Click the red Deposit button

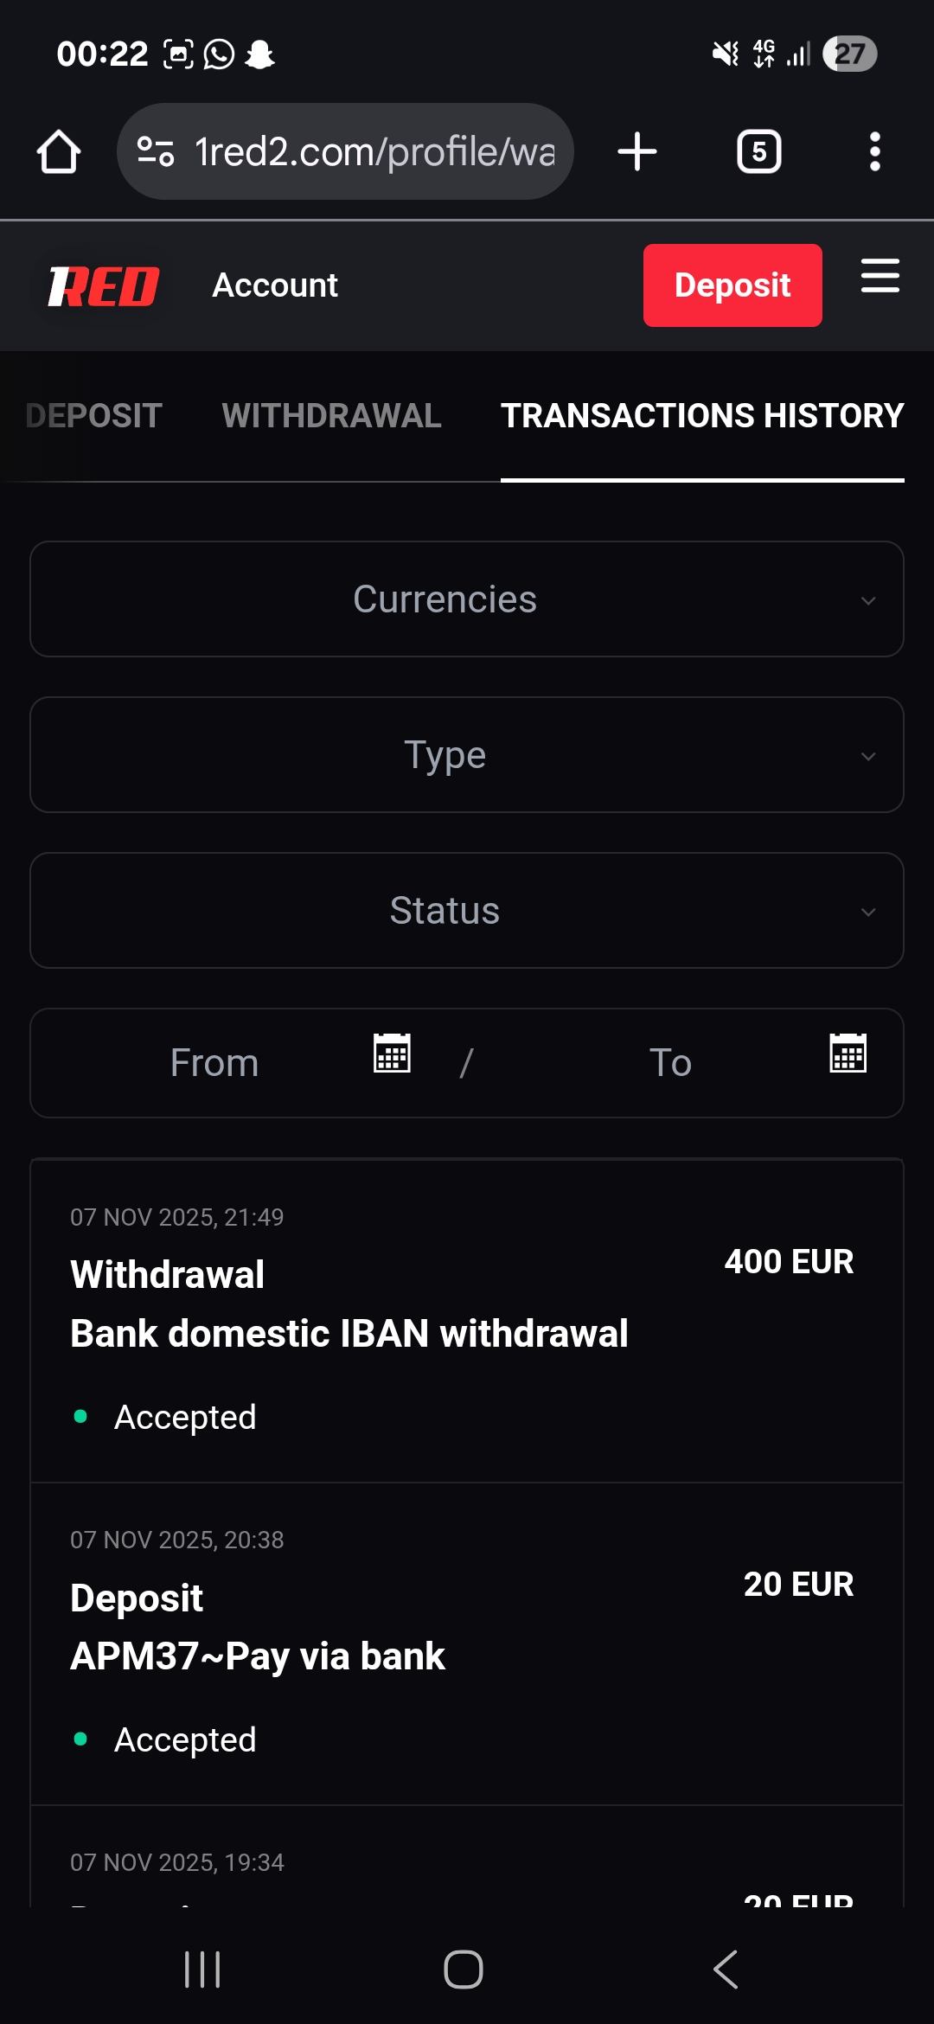coord(732,285)
